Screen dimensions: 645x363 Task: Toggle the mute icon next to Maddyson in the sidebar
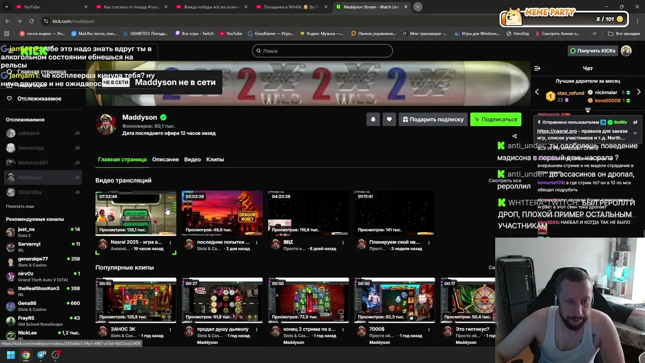77,177
